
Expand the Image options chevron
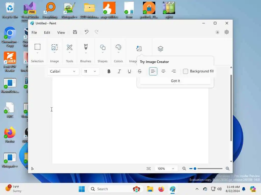coord(55,52)
